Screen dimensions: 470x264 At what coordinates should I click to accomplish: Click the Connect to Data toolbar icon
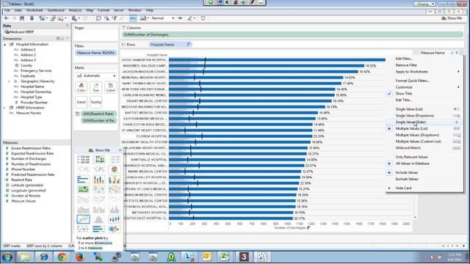(x=32, y=18)
